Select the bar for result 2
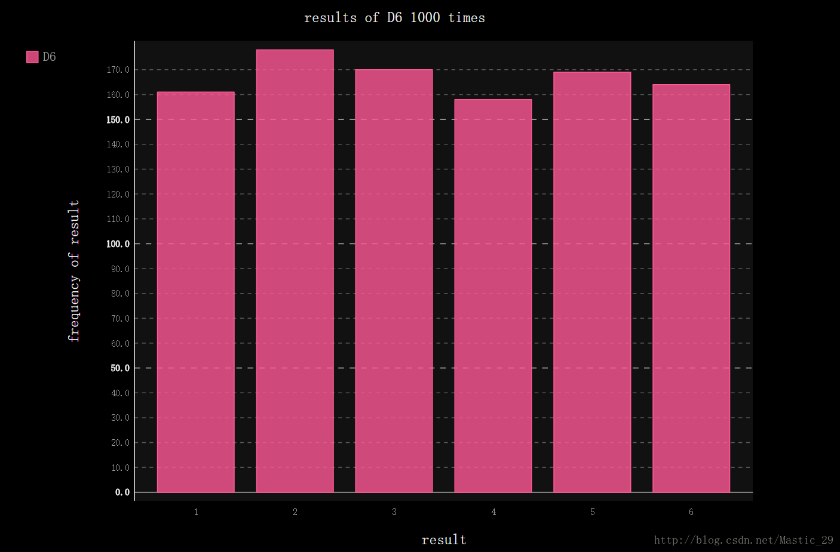Image resolution: width=840 pixels, height=552 pixels. 295,271
